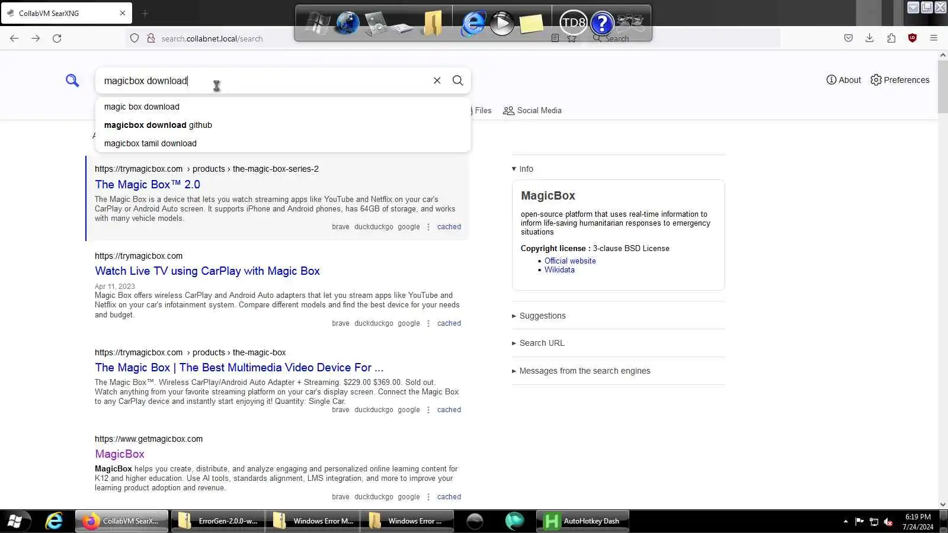Image resolution: width=948 pixels, height=533 pixels.
Task: Click the TD8 icon in the dock
Action: [573, 23]
